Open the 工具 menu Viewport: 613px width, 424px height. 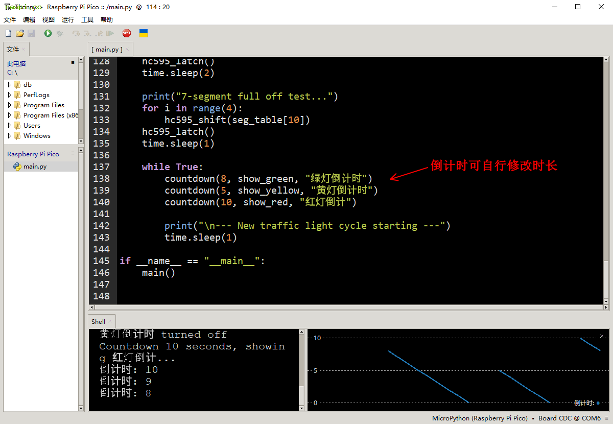click(87, 20)
